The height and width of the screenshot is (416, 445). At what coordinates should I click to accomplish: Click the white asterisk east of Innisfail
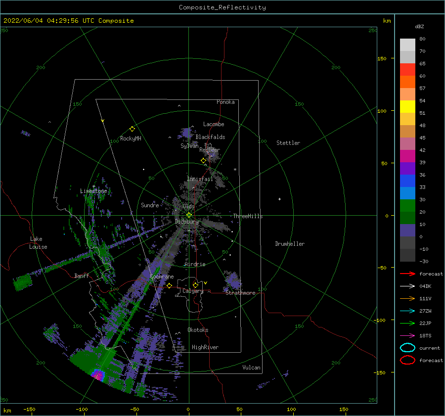coord(235,170)
